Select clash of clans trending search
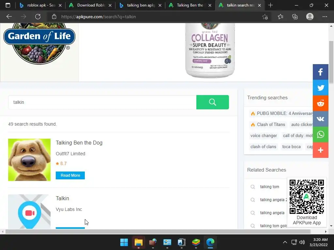Viewport: 334px width, 250px height. [263, 147]
